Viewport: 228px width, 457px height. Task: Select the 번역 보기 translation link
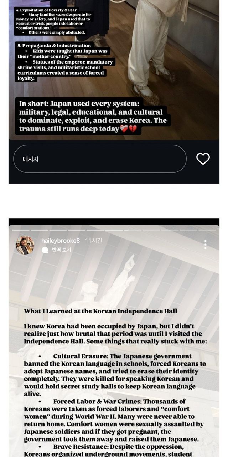(x=61, y=250)
